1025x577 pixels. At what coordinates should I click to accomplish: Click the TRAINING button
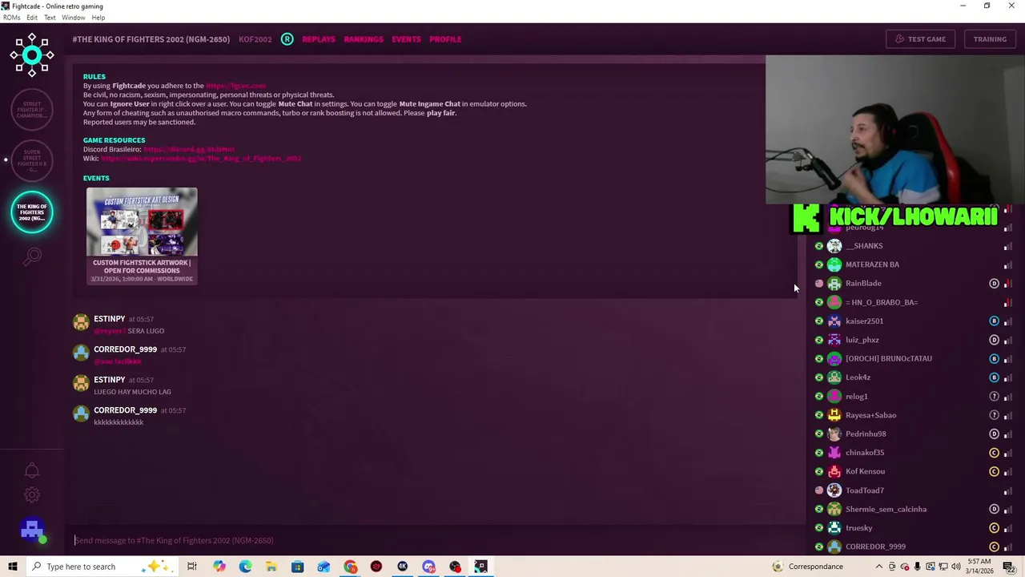(x=990, y=39)
